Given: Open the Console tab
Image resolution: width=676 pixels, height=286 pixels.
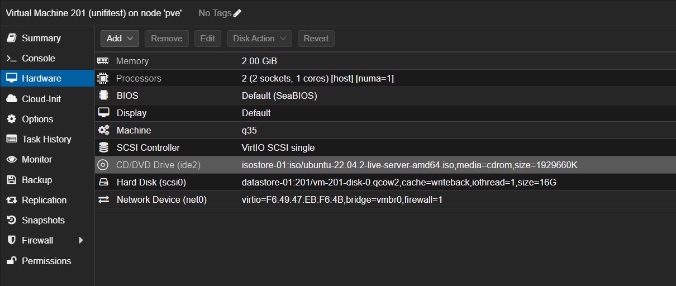Looking at the screenshot, I should pyautogui.click(x=38, y=58).
